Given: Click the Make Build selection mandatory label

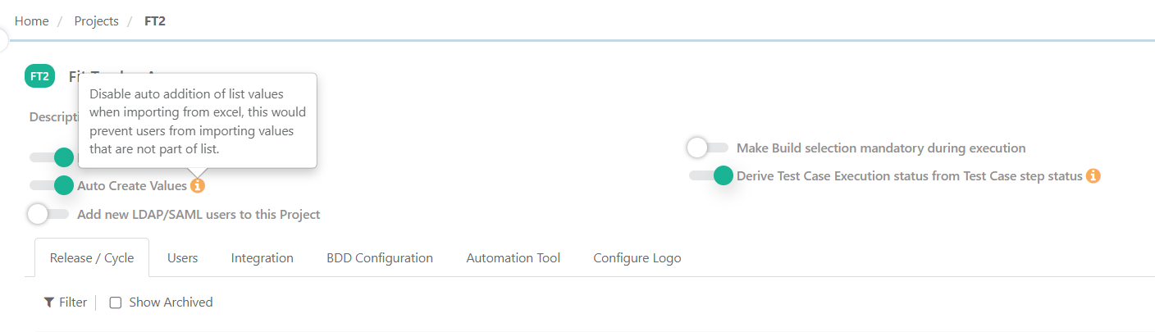Looking at the screenshot, I should point(881,148).
